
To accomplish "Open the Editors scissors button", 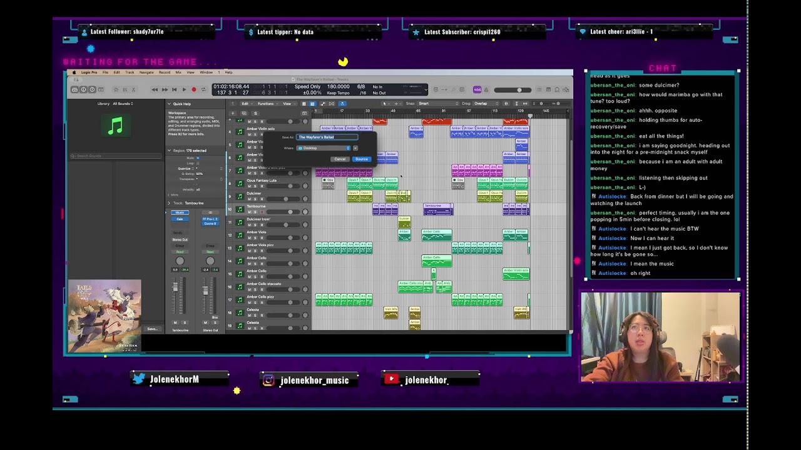I will pyautogui.click(x=133, y=89).
